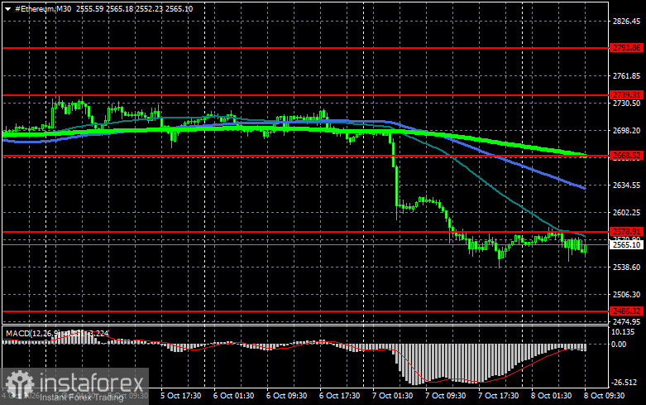Select the MACD(12,26,9) indicator label
This screenshot has height=405, width=646.
pyautogui.click(x=32, y=333)
